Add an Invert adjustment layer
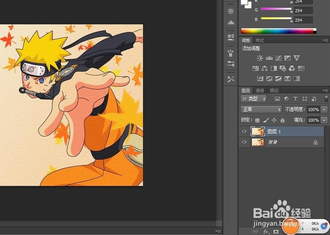Screen dimensions: 330x235 [260, 78]
